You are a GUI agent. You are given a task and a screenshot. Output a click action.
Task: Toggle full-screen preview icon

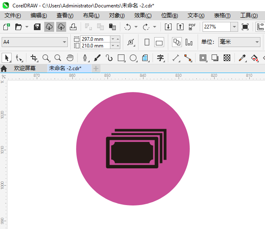pos(245,27)
